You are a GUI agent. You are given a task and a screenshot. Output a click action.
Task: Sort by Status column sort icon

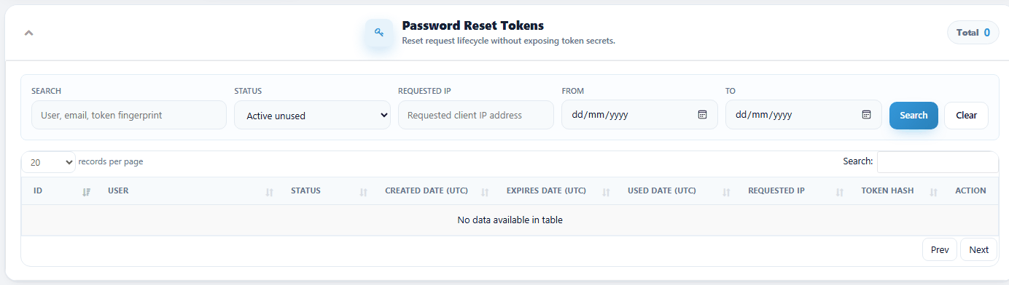coord(363,192)
